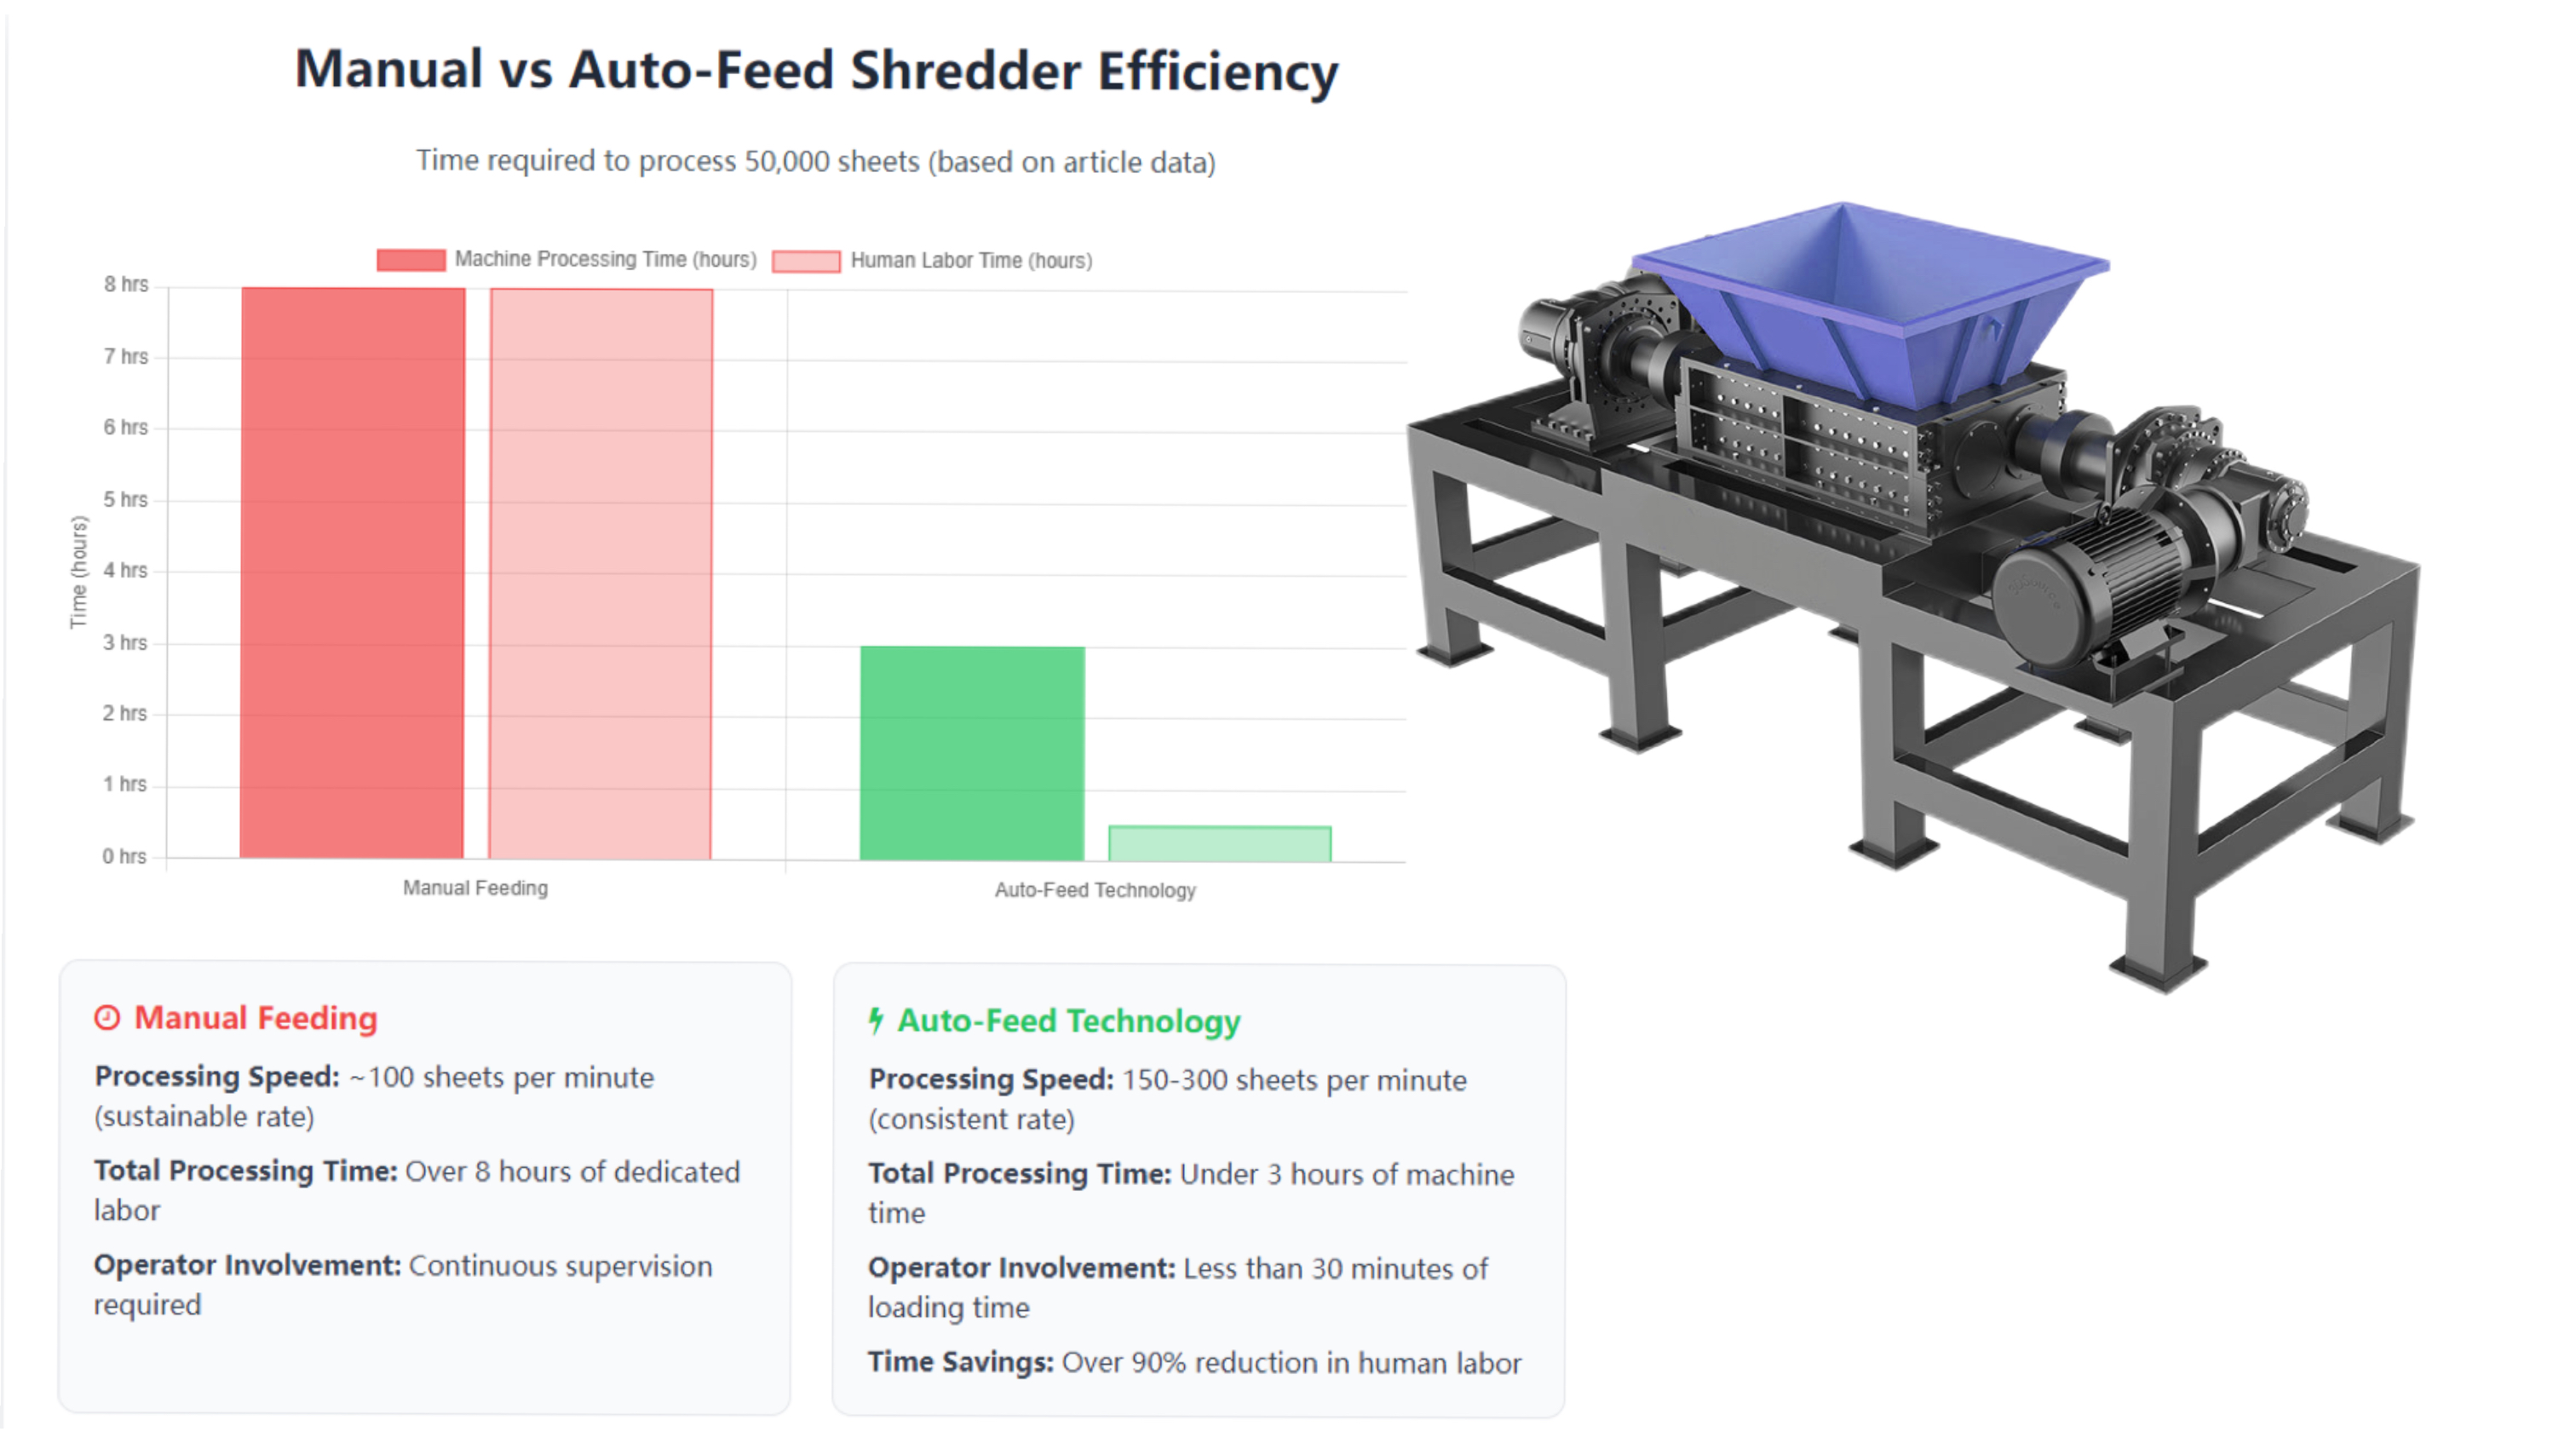Click the short light green Auto-Feed labor bar
This screenshot has height=1449, width=2576.
pos(1219,843)
